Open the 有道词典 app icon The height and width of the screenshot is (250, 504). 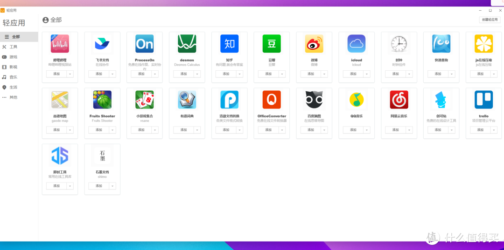187,100
